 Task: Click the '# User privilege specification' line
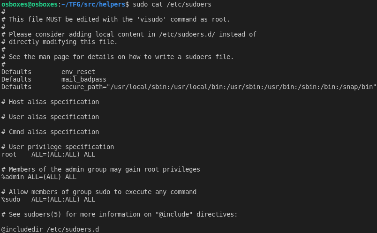(x=58, y=147)
